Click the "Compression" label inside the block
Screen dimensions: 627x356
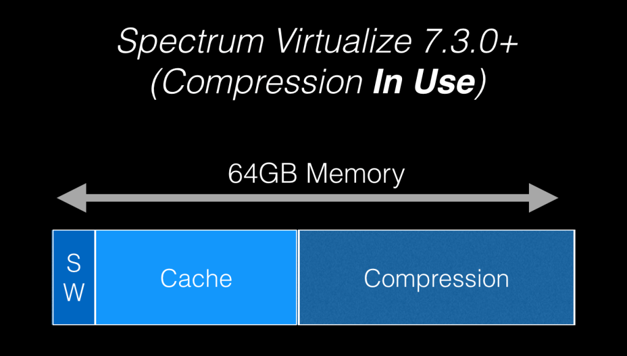pos(436,279)
